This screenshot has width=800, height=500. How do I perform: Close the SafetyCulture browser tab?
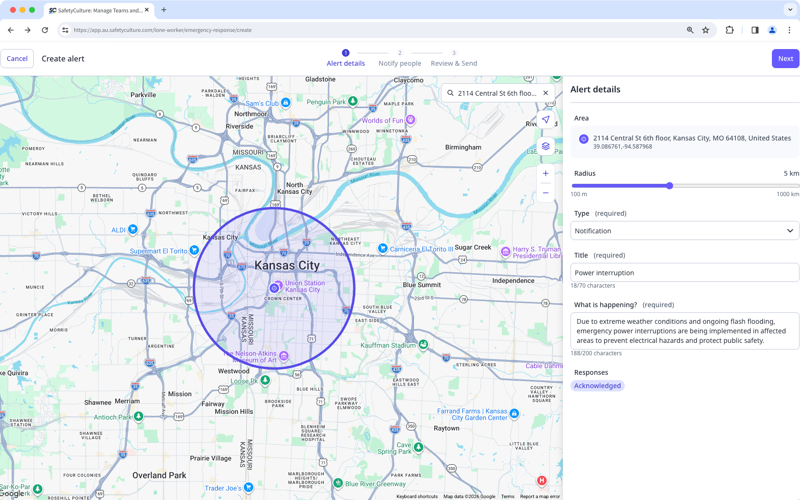[x=147, y=10]
